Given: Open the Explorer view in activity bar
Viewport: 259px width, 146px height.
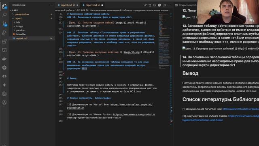Looking at the screenshot, I should 4,6.
